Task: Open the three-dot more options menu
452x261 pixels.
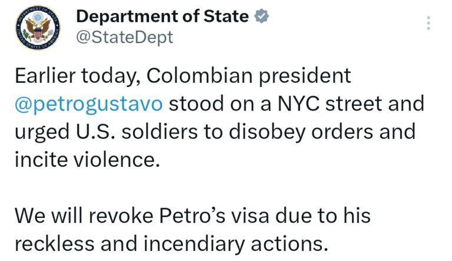Action: (428, 23)
